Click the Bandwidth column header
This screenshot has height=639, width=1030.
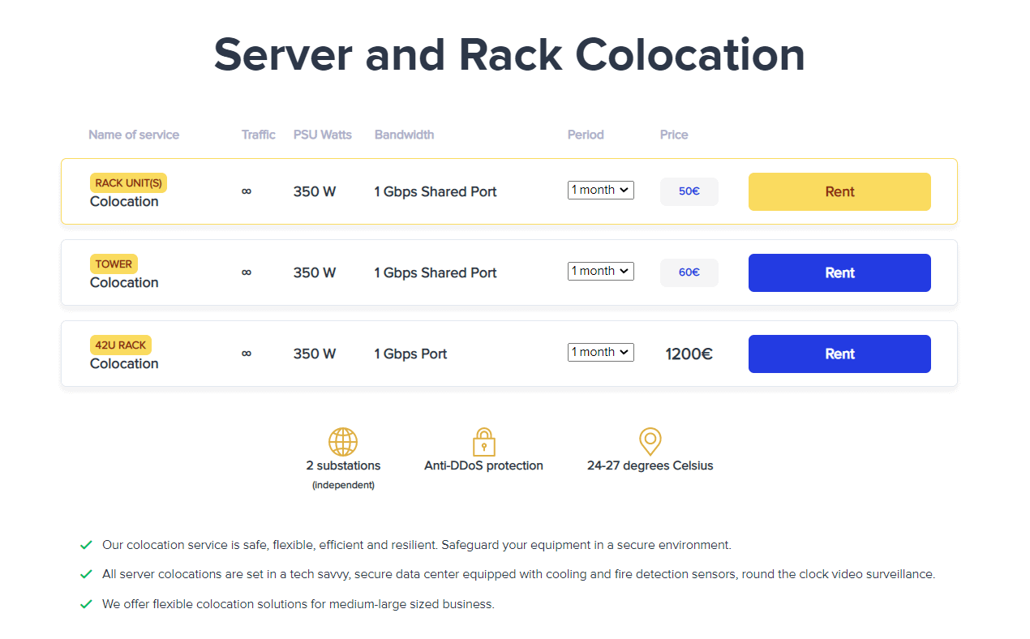pyautogui.click(x=405, y=135)
